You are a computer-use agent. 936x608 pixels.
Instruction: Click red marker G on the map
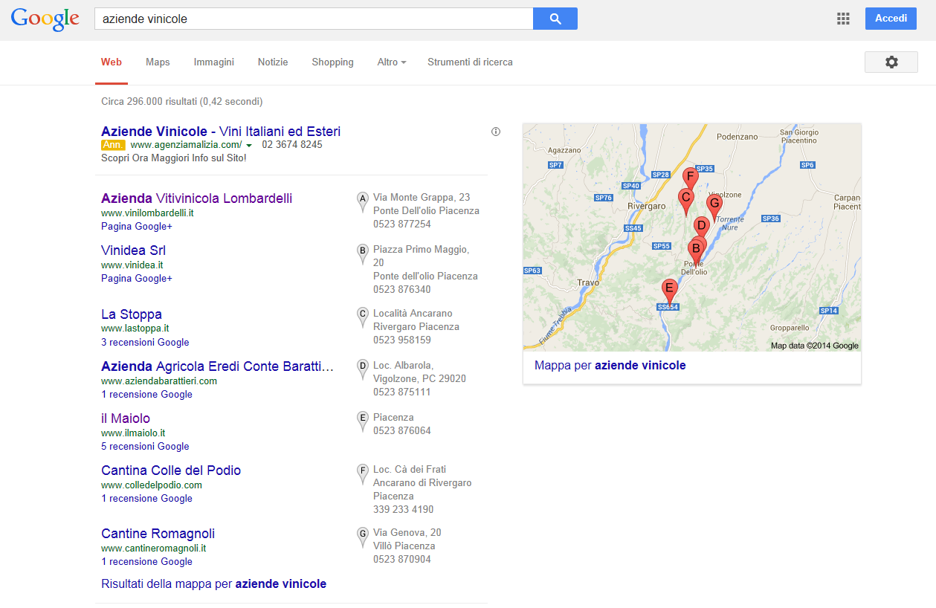click(714, 206)
